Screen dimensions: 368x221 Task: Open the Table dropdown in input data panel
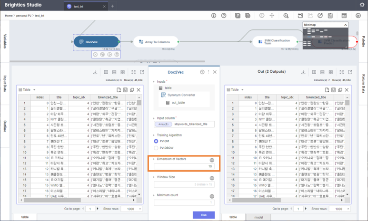[x=34, y=90]
